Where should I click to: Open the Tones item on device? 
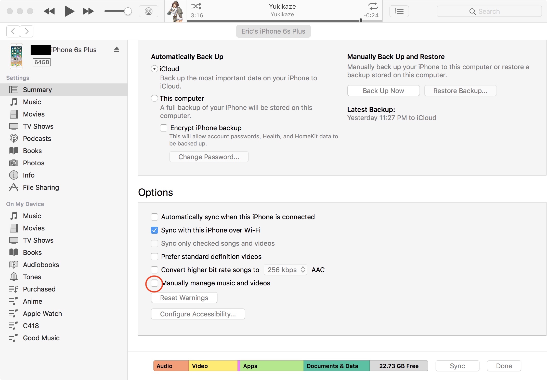click(x=32, y=277)
